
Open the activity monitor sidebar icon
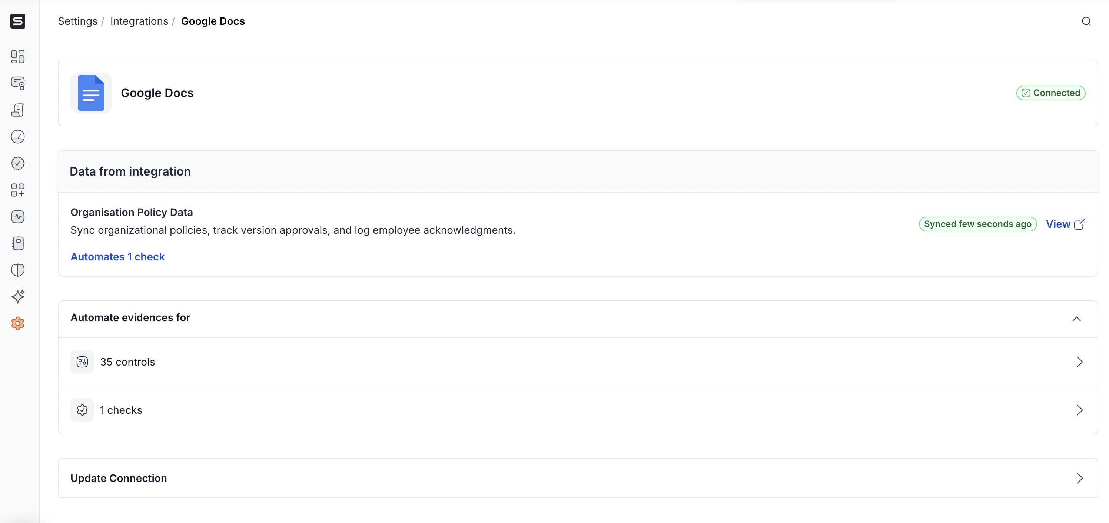(18, 217)
